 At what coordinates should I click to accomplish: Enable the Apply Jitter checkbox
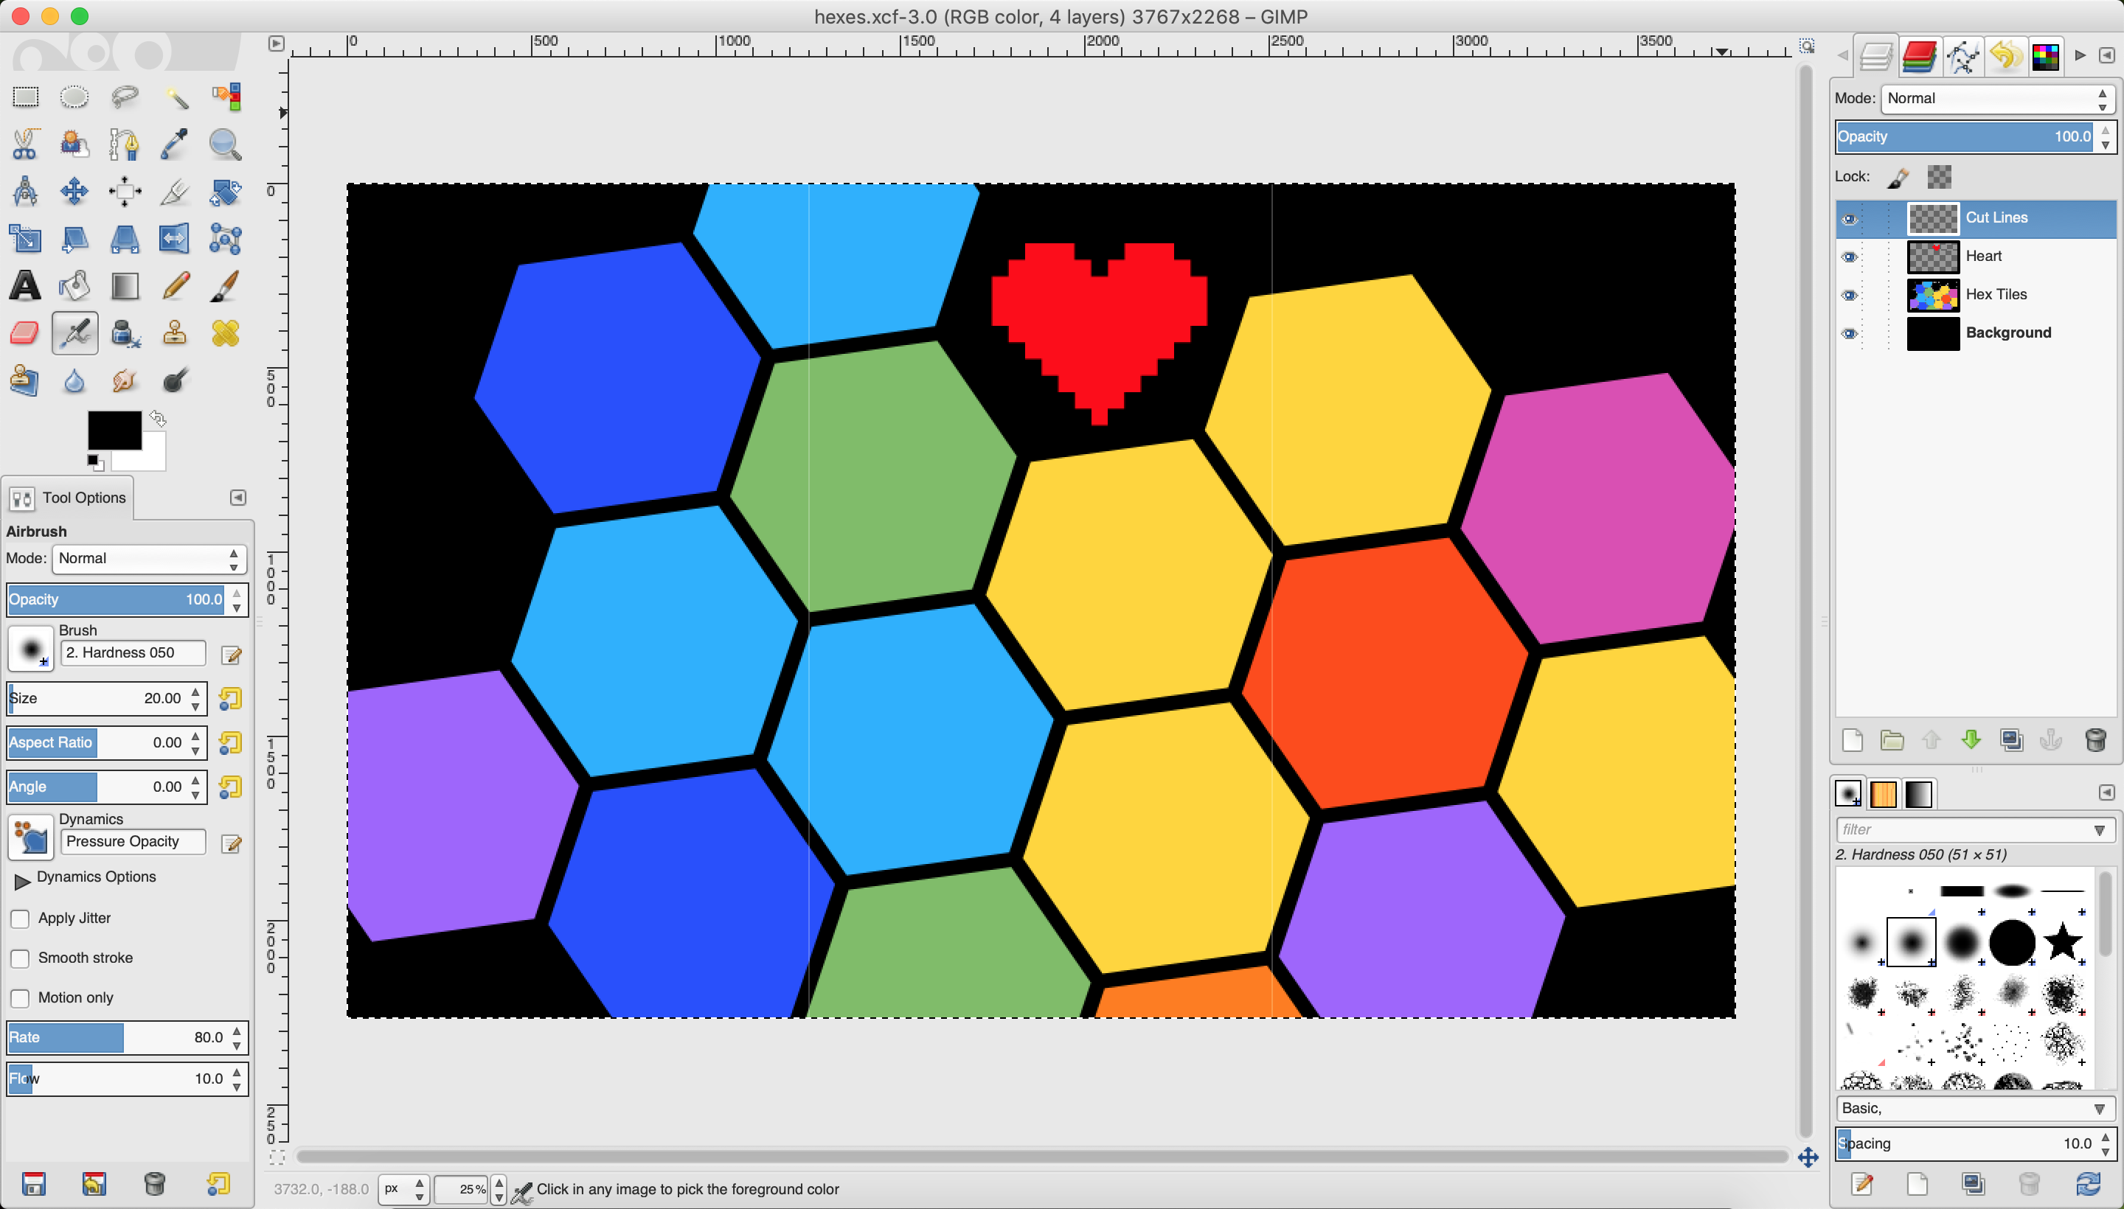(20, 919)
